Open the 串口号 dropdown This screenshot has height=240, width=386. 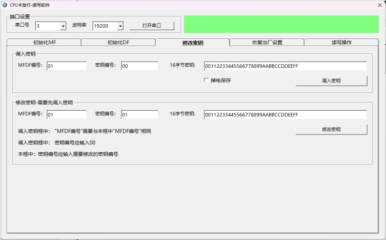63,26
